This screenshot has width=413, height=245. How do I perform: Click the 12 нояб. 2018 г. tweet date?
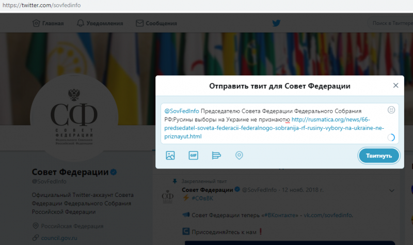303,190
